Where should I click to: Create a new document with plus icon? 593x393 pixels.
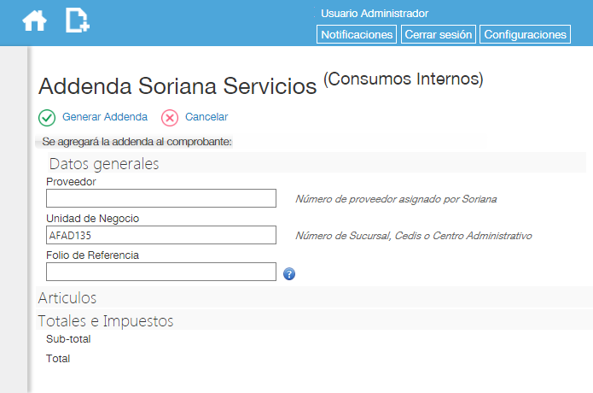coord(78,20)
